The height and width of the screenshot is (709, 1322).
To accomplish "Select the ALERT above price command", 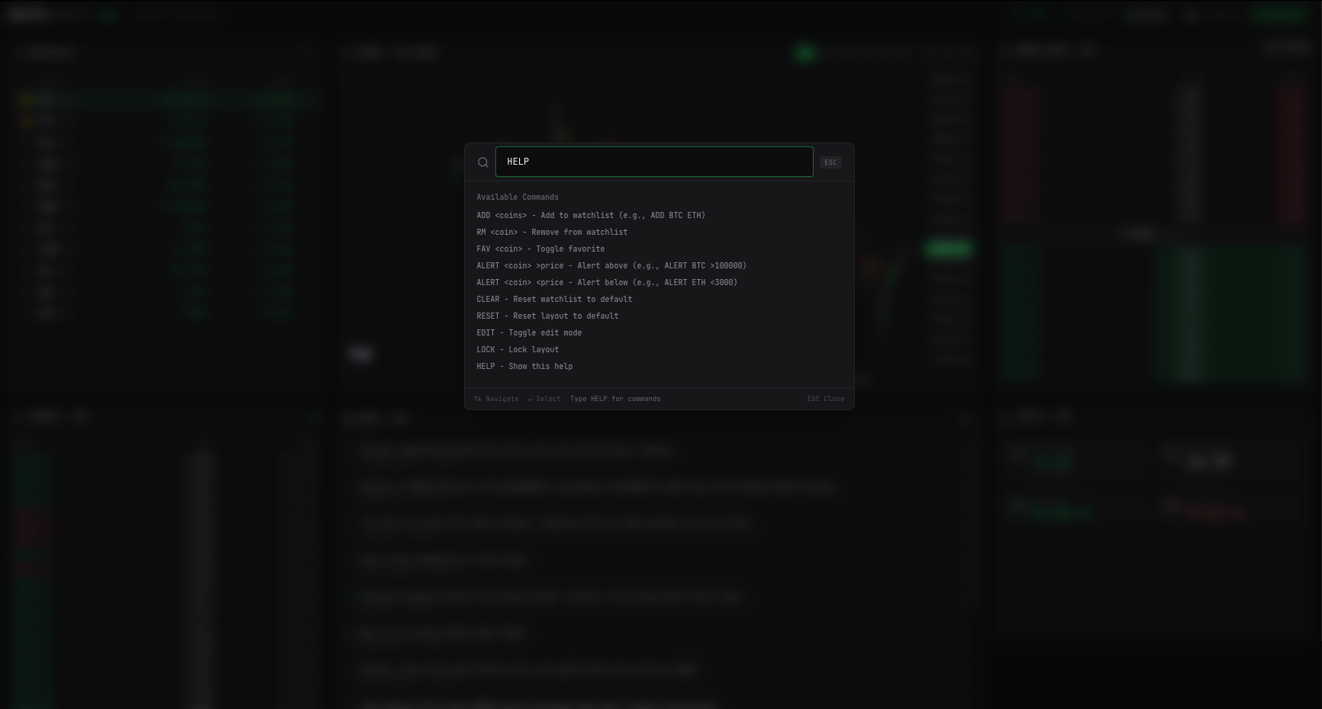I will (611, 265).
